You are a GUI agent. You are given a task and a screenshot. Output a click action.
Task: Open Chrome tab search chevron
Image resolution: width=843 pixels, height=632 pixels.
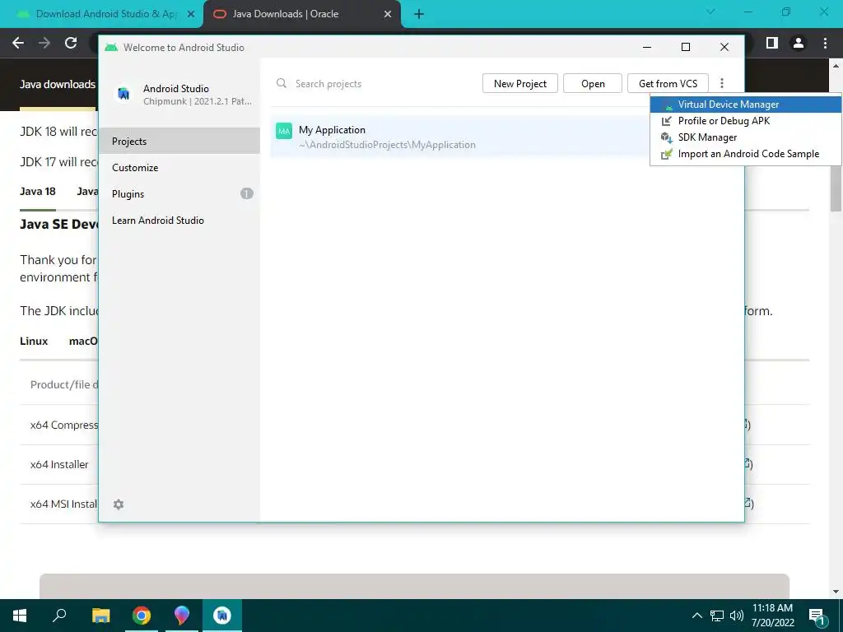pos(710,12)
